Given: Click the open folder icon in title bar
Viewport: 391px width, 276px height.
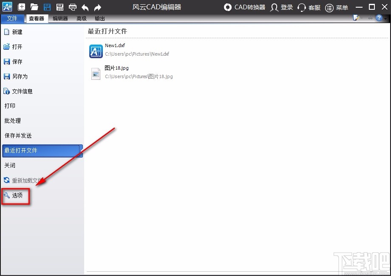Looking at the screenshot, I should [x=34, y=7].
